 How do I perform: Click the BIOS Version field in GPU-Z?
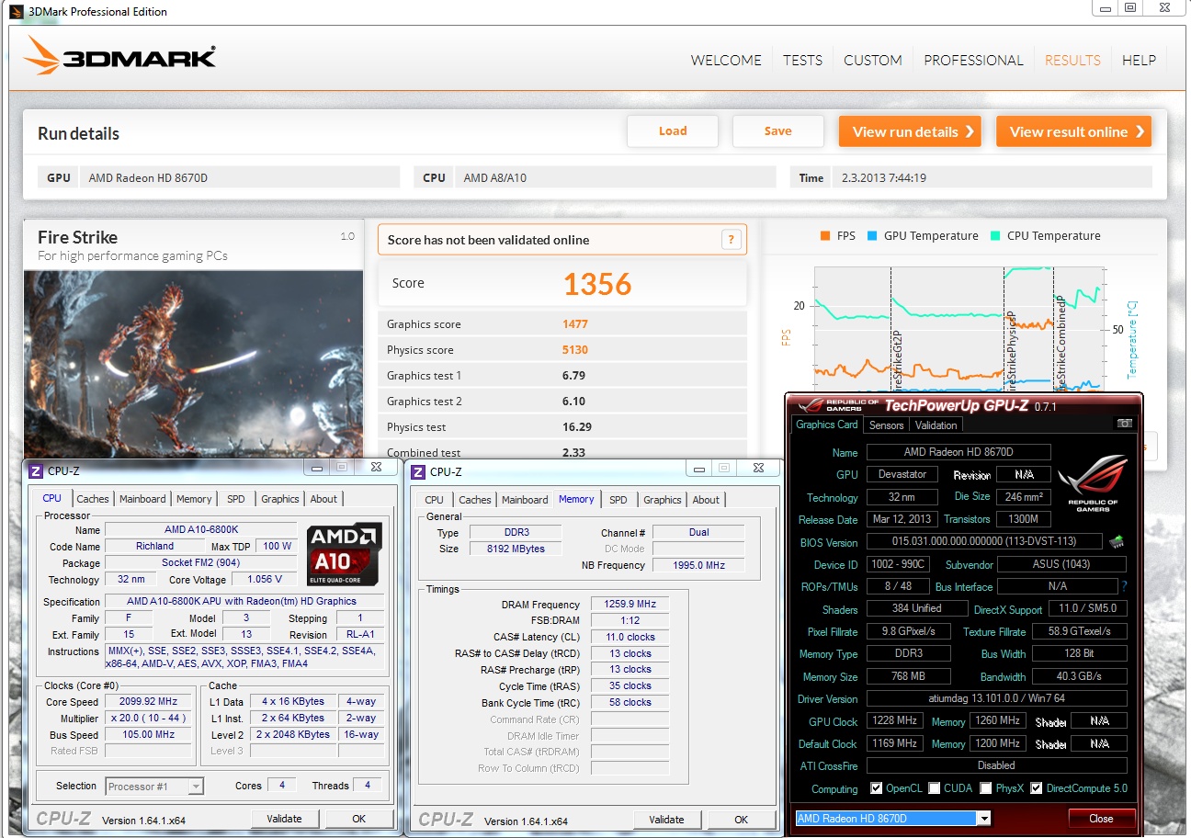click(x=984, y=542)
